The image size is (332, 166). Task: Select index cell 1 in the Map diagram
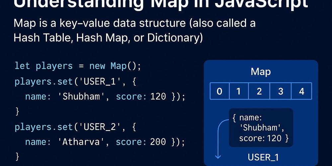pyautogui.click(x=239, y=91)
